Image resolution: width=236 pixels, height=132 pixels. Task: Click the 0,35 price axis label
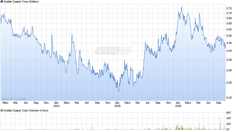pyautogui.click(x=229, y=60)
